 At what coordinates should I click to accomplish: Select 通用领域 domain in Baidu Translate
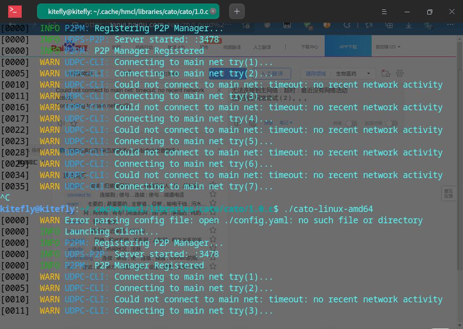315,74
